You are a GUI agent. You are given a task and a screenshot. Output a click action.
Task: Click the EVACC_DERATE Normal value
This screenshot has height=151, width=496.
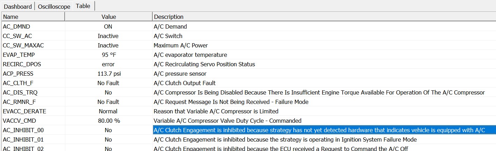click(108, 111)
